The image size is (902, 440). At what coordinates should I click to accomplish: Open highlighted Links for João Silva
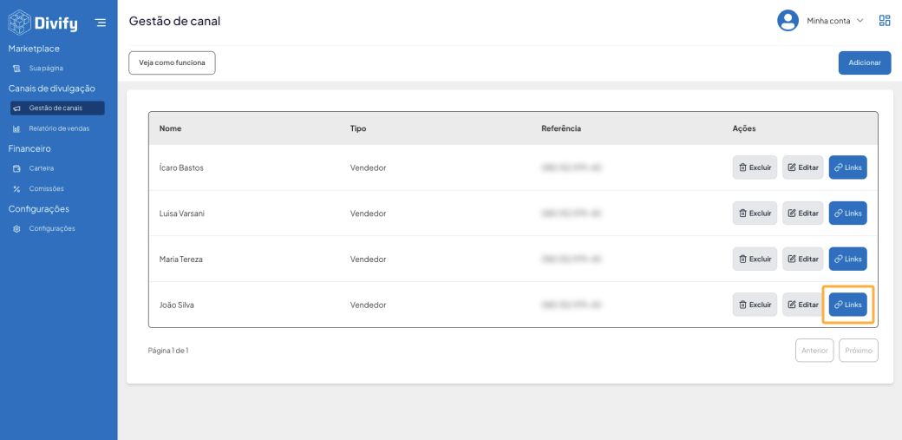[x=847, y=305]
